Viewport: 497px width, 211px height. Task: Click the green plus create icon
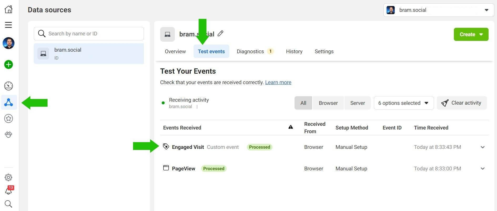pos(8,64)
